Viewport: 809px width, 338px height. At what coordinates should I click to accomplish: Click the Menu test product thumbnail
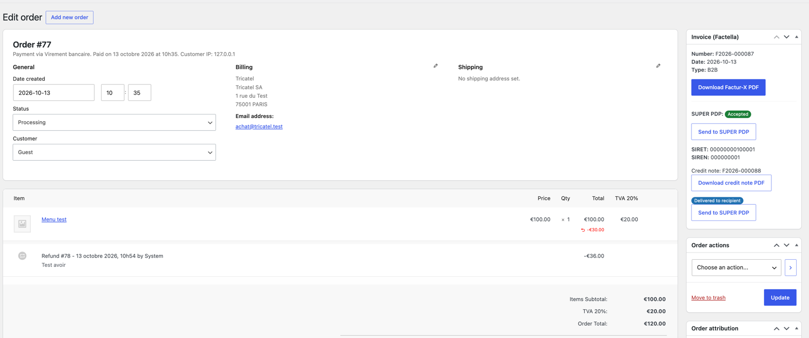22,224
